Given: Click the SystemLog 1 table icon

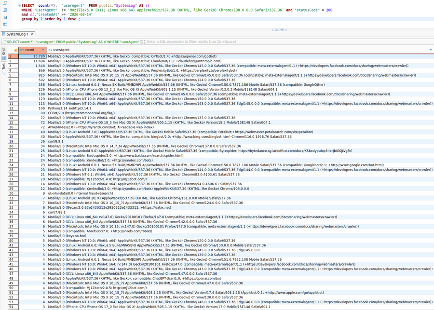Looking at the screenshot, I should pos(3,34).
